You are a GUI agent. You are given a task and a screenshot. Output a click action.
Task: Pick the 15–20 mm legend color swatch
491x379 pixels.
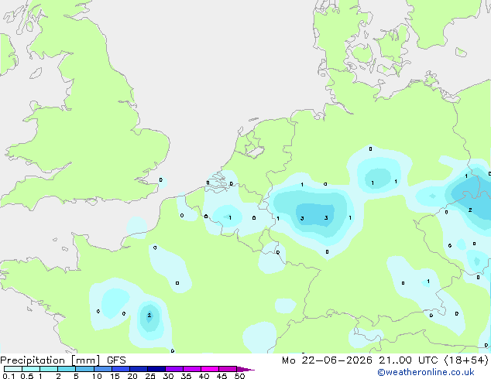(121, 369)
